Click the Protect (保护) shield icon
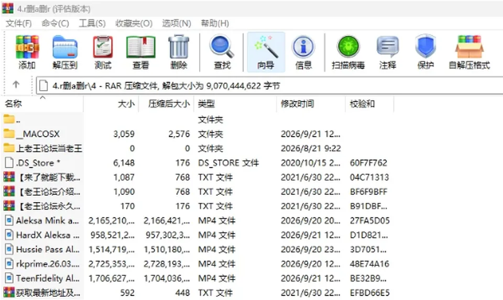 [425, 47]
